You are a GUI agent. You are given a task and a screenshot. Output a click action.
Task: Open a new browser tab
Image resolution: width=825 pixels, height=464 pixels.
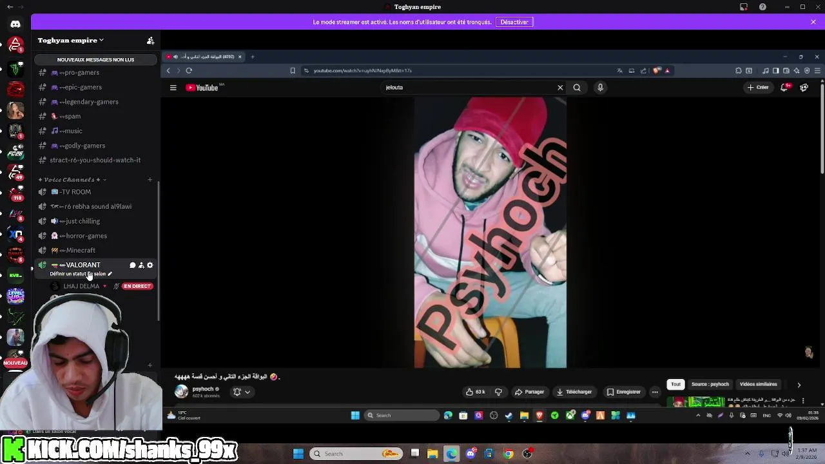[x=253, y=57]
